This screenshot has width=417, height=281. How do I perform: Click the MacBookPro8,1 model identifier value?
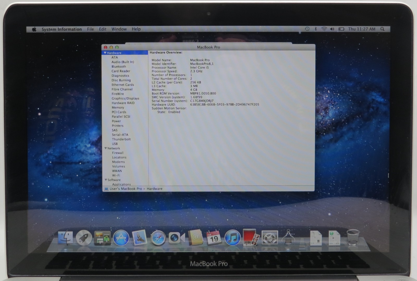tap(202, 64)
